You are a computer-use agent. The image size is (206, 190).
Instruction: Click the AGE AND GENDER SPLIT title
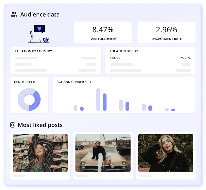click(74, 82)
